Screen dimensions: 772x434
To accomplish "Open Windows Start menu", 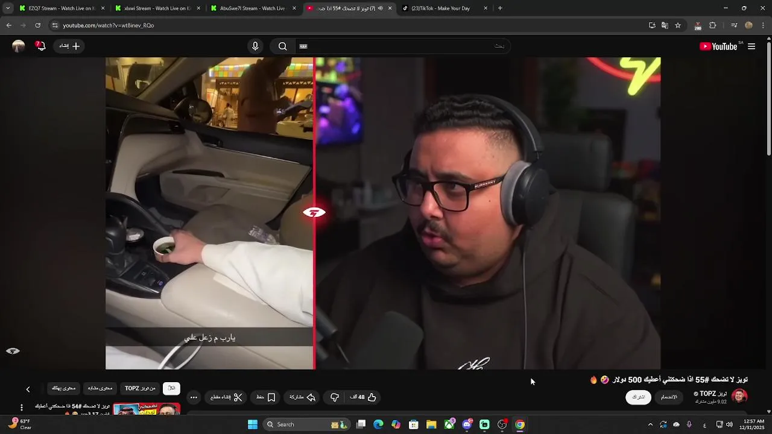I will coord(253,424).
